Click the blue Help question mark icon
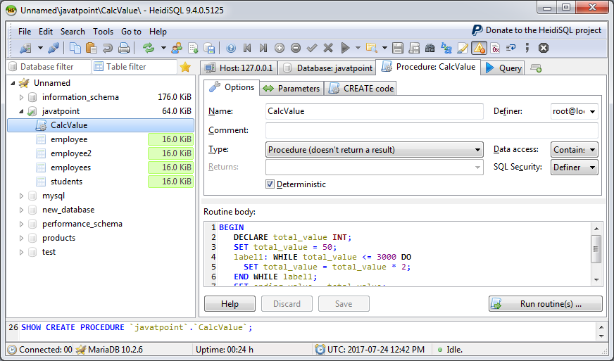The height and width of the screenshot is (361, 614). pos(231,48)
